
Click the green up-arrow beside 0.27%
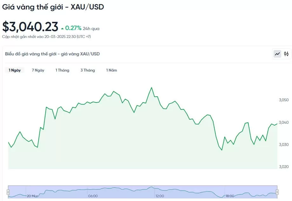tap(62, 28)
